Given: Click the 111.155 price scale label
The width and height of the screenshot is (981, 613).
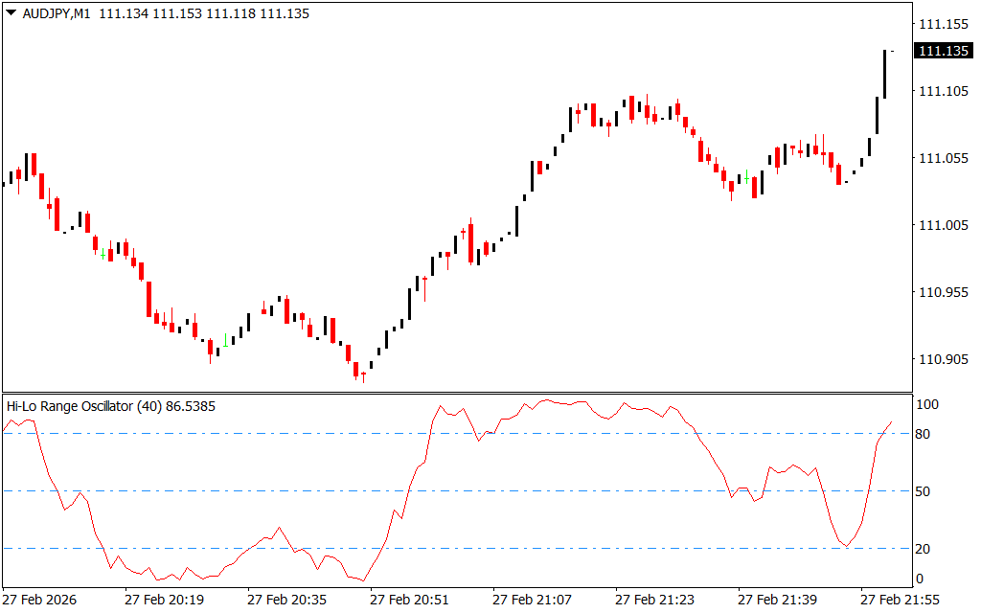Looking at the screenshot, I should click(x=943, y=24).
